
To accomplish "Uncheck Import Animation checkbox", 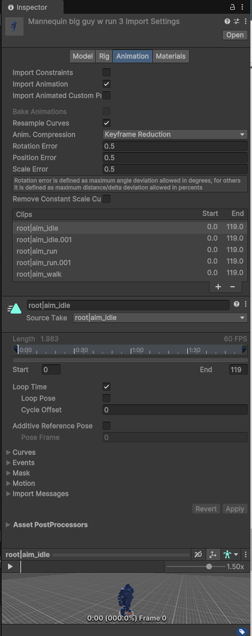I will point(107,84).
